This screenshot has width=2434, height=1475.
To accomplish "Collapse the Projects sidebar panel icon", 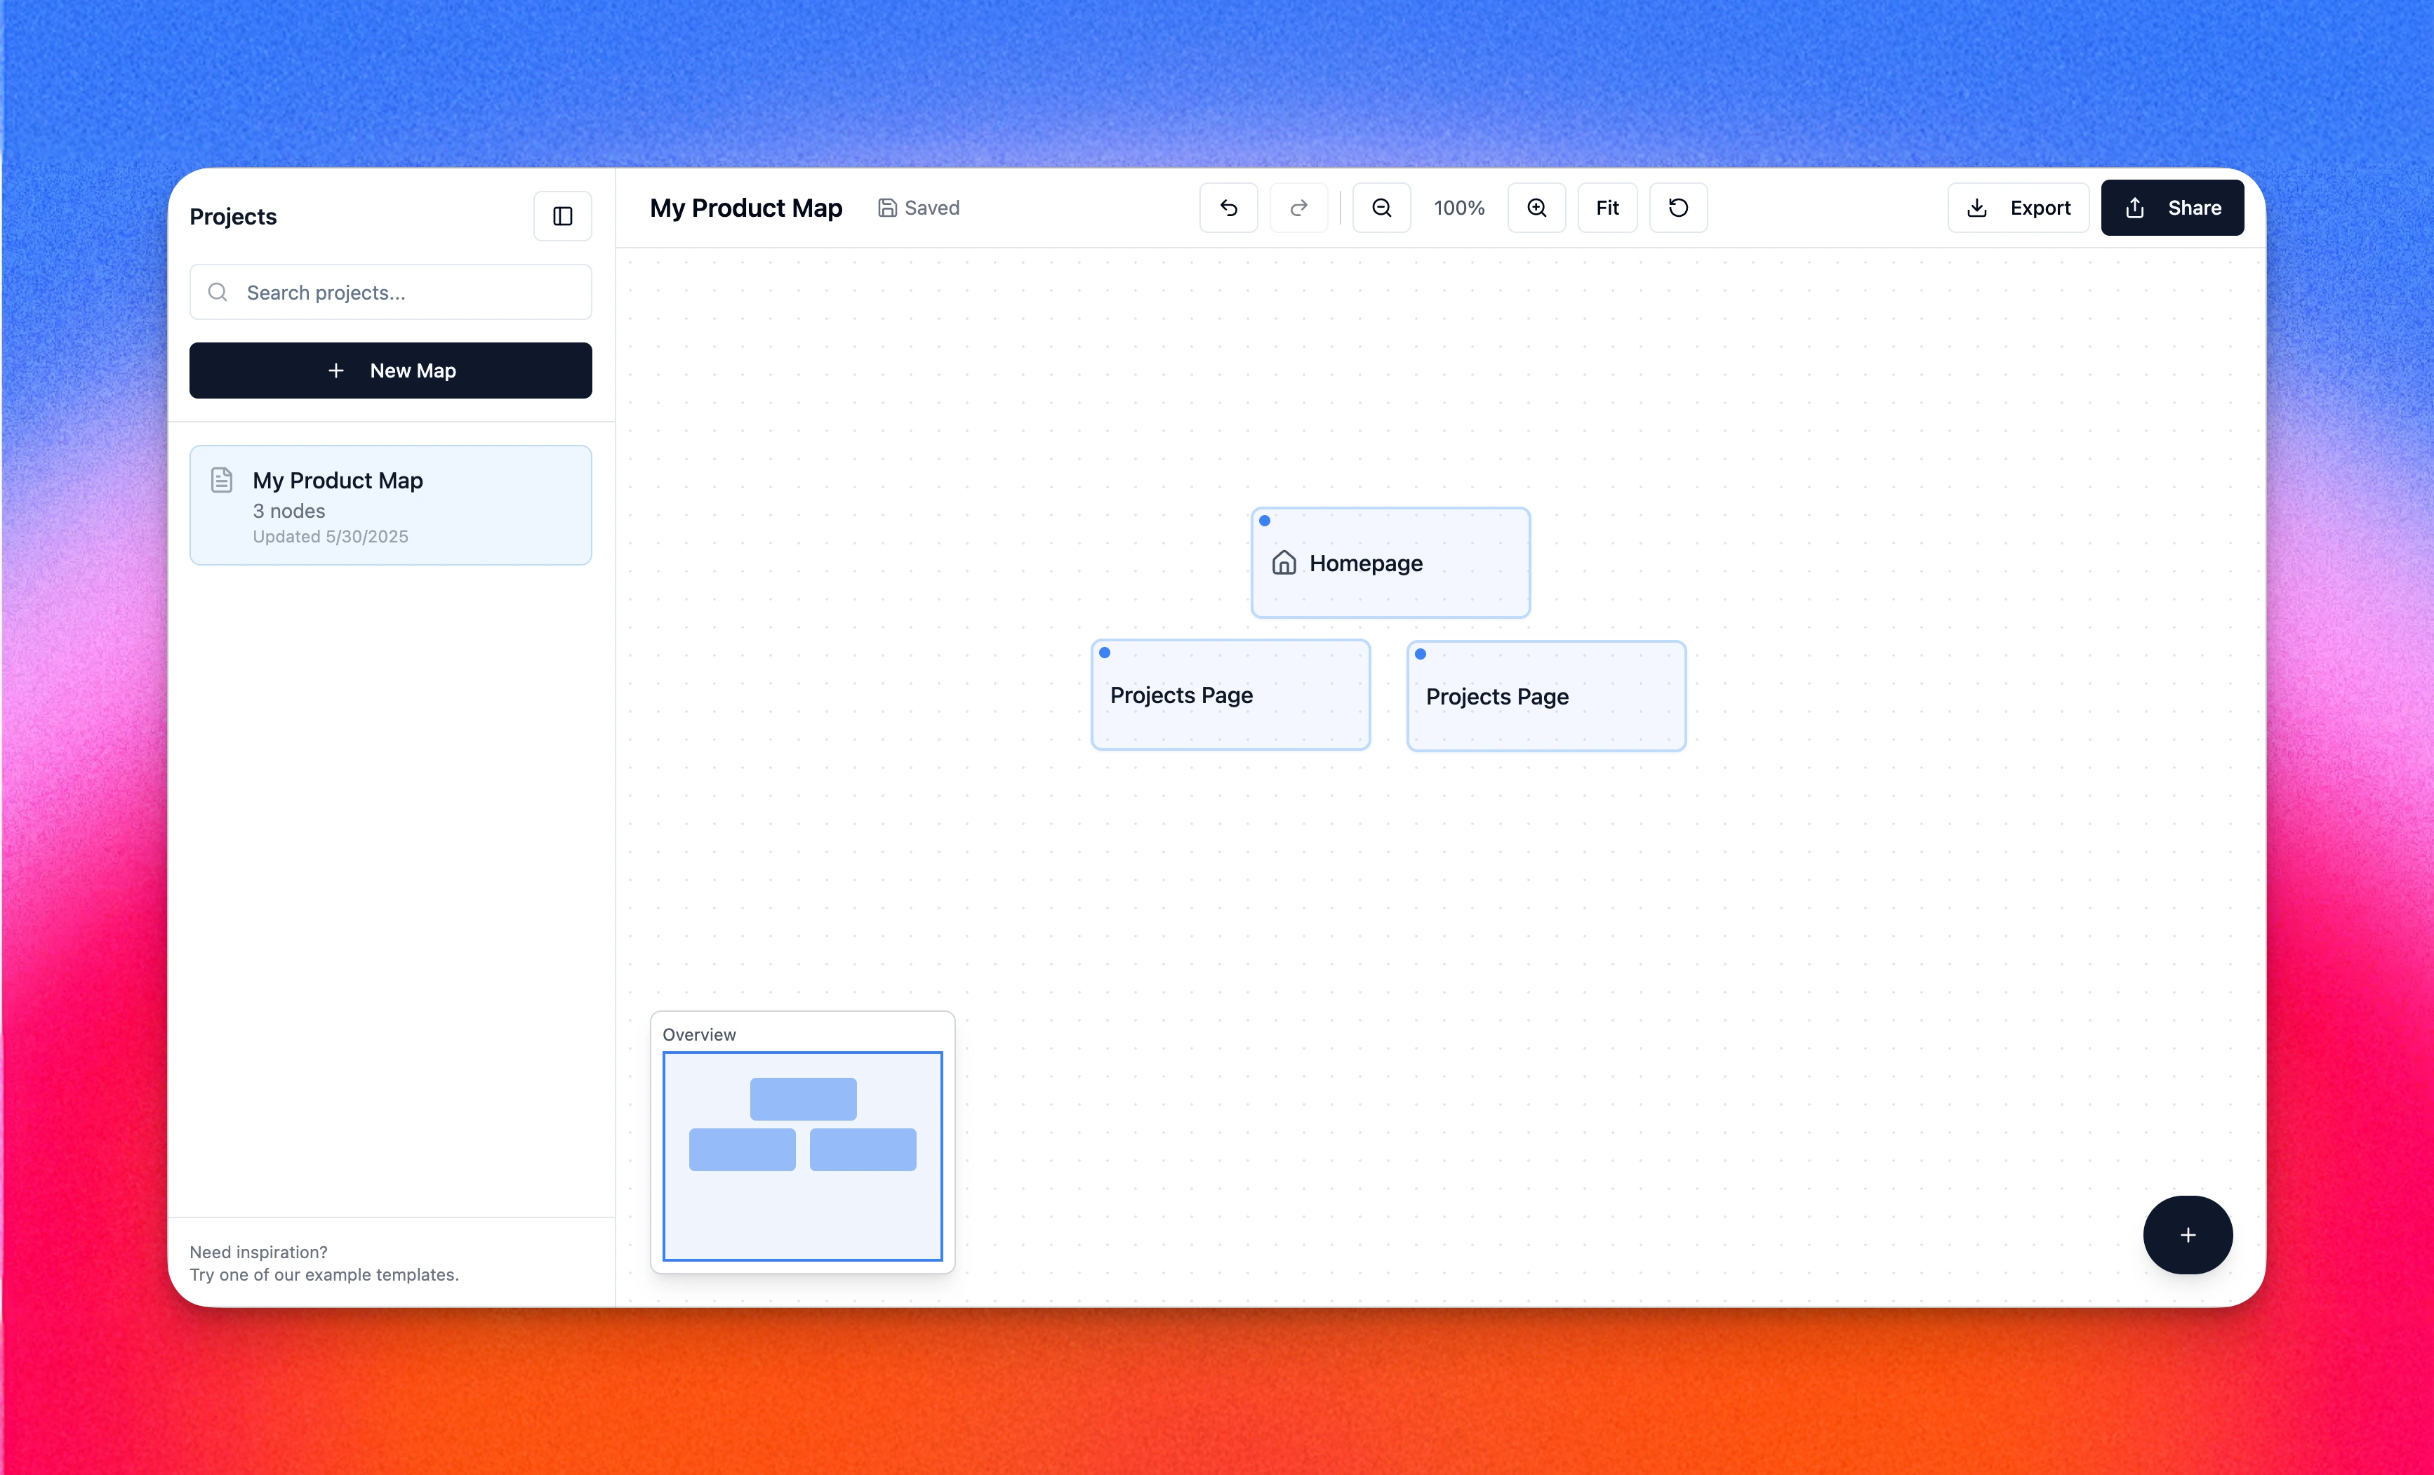I will click(562, 216).
